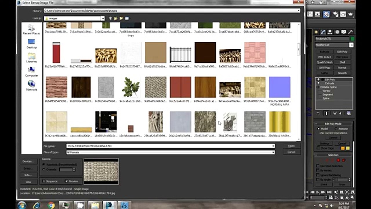
Task: Open the Create panel tab in 3ds Max
Action: 317,32
